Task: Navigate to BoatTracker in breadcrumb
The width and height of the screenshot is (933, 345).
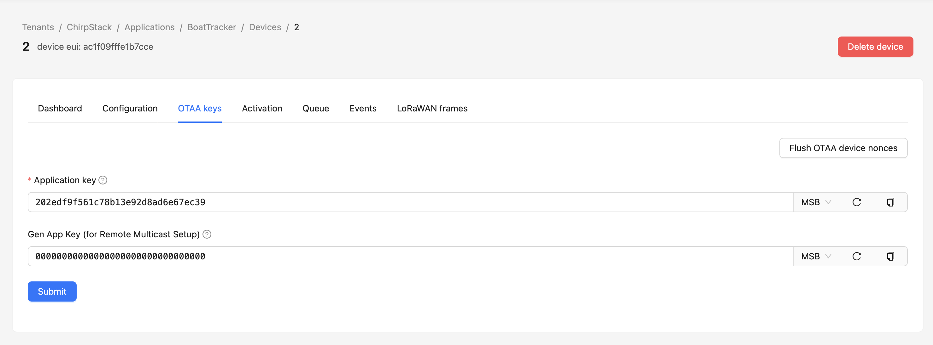Action: 212,27
